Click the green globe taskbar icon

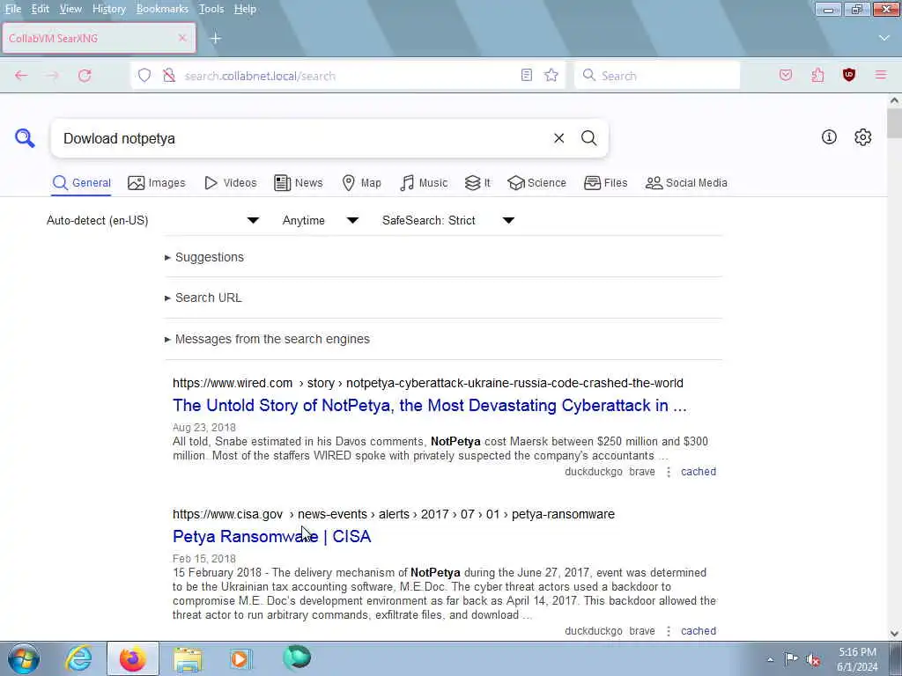297,658
